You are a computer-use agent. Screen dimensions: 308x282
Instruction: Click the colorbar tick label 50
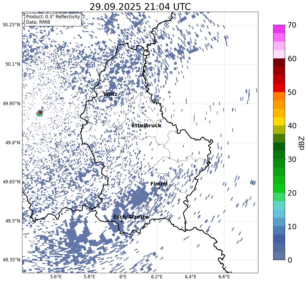click(x=292, y=92)
